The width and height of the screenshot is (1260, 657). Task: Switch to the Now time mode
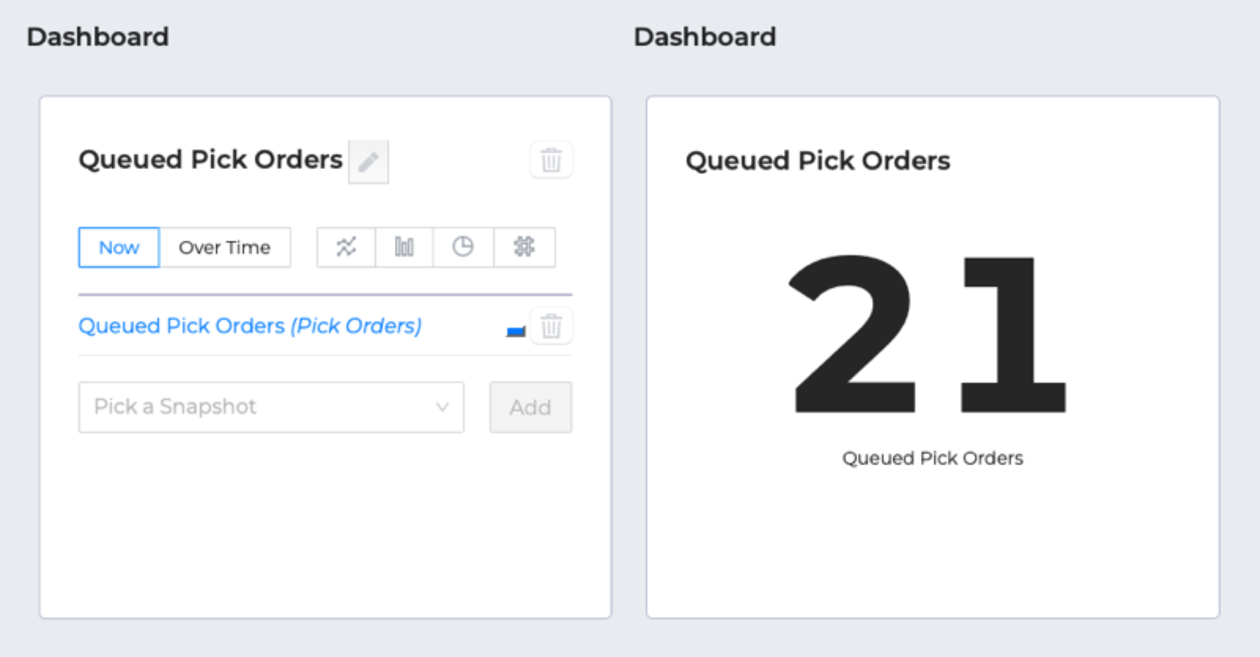(119, 247)
